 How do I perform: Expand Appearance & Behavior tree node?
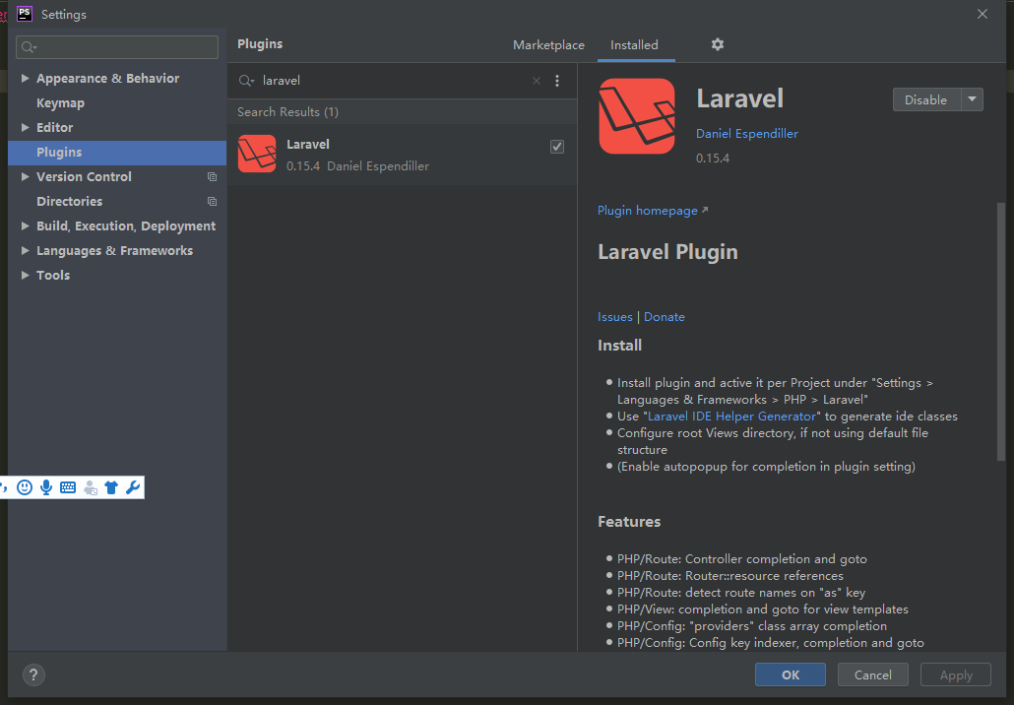click(26, 78)
